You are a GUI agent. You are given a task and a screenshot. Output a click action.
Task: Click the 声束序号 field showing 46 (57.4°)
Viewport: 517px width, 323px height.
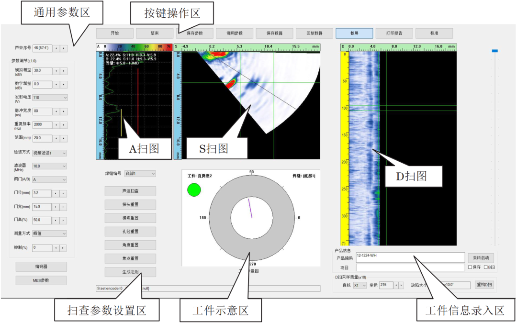42,48
